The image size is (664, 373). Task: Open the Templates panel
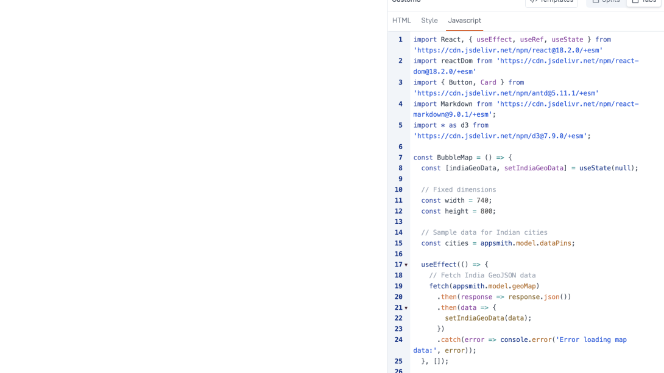click(551, 2)
